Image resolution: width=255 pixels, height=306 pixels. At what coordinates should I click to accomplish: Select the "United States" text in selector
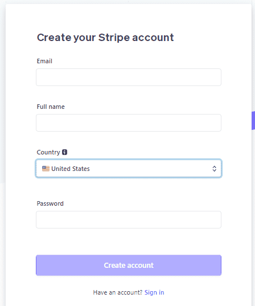coord(71,169)
